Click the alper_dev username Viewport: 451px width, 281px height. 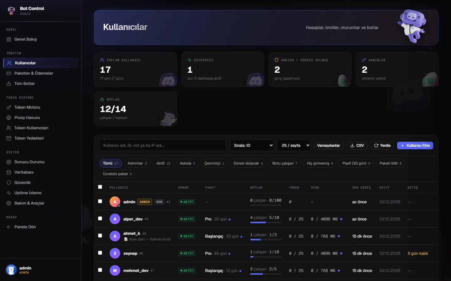click(133, 219)
